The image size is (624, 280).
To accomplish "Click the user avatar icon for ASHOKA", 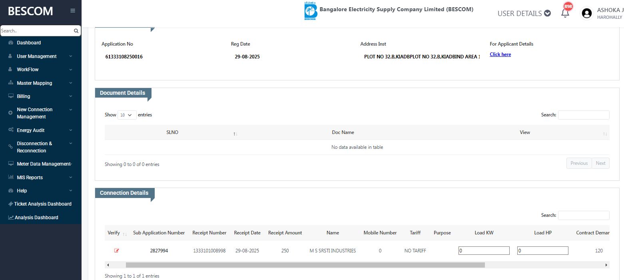I will (x=587, y=13).
